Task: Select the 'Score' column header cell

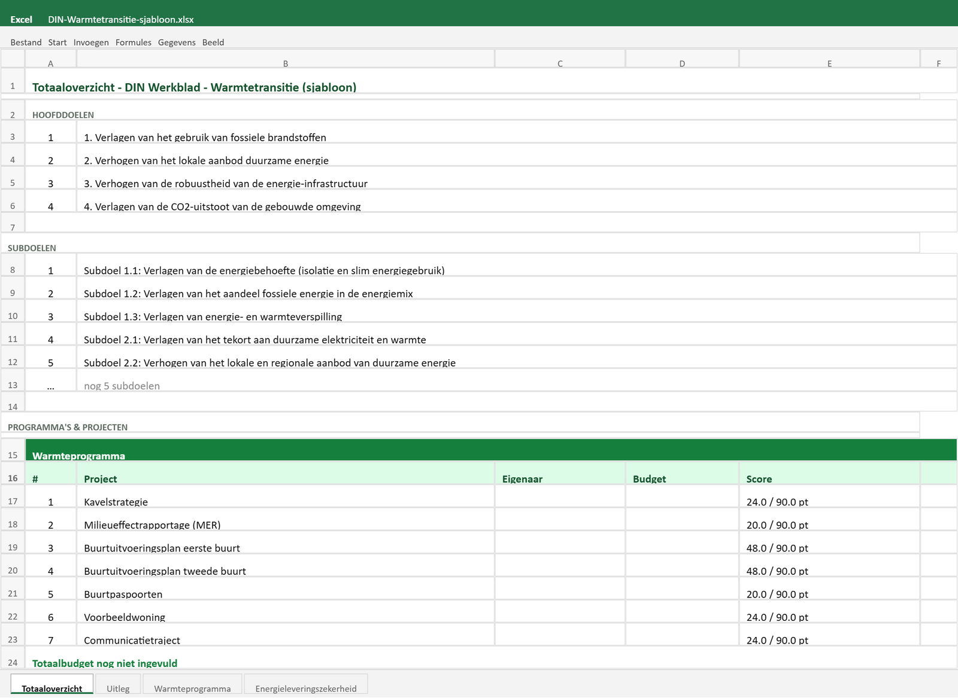Action: pyautogui.click(x=829, y=473)
